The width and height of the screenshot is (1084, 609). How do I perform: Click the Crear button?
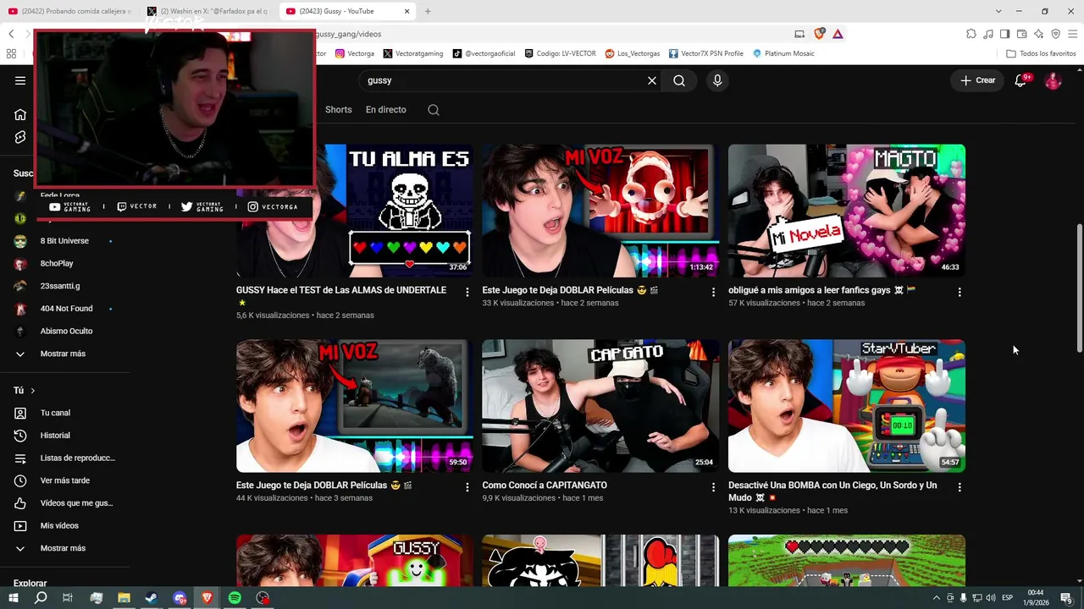(977, 80)
